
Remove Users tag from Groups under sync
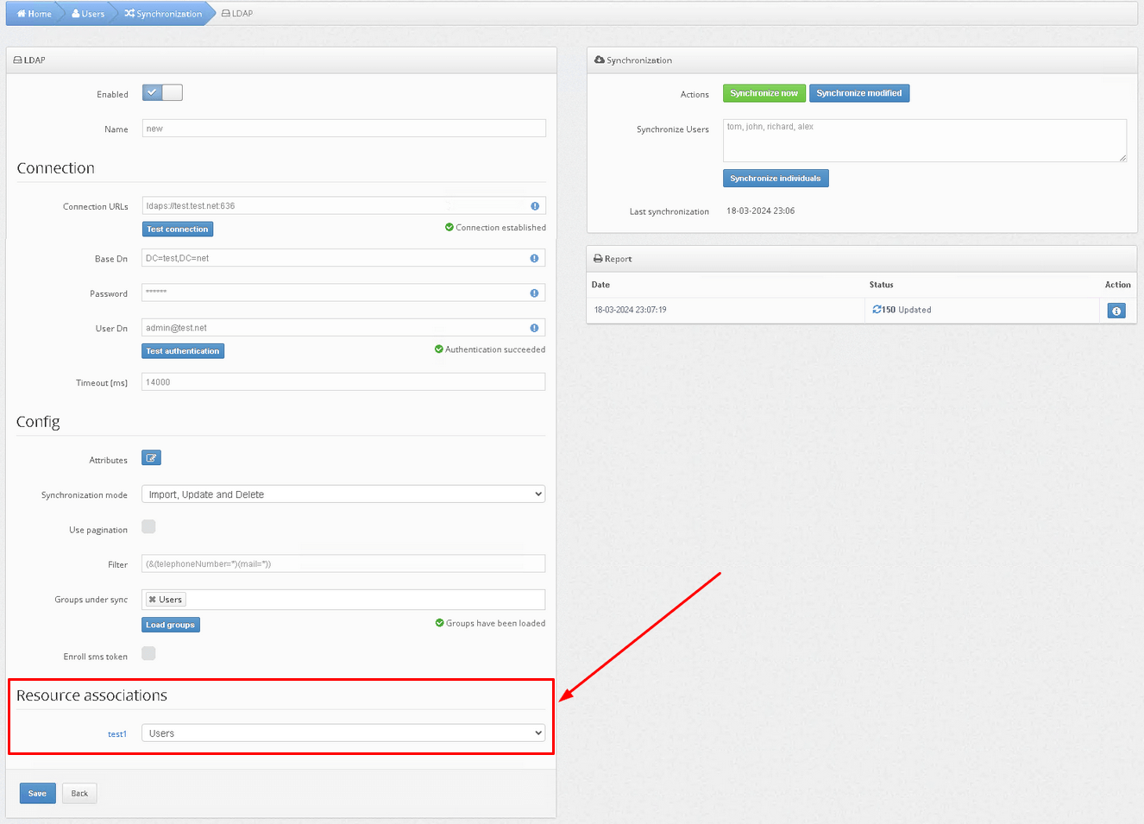tap(153, 600)
